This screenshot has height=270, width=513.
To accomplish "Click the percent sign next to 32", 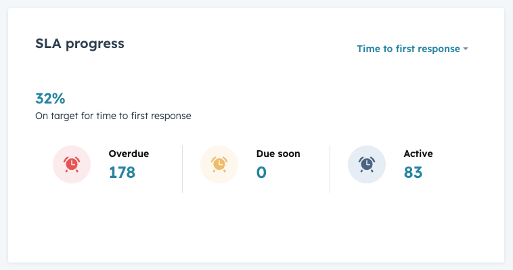I will pos(59,99).
